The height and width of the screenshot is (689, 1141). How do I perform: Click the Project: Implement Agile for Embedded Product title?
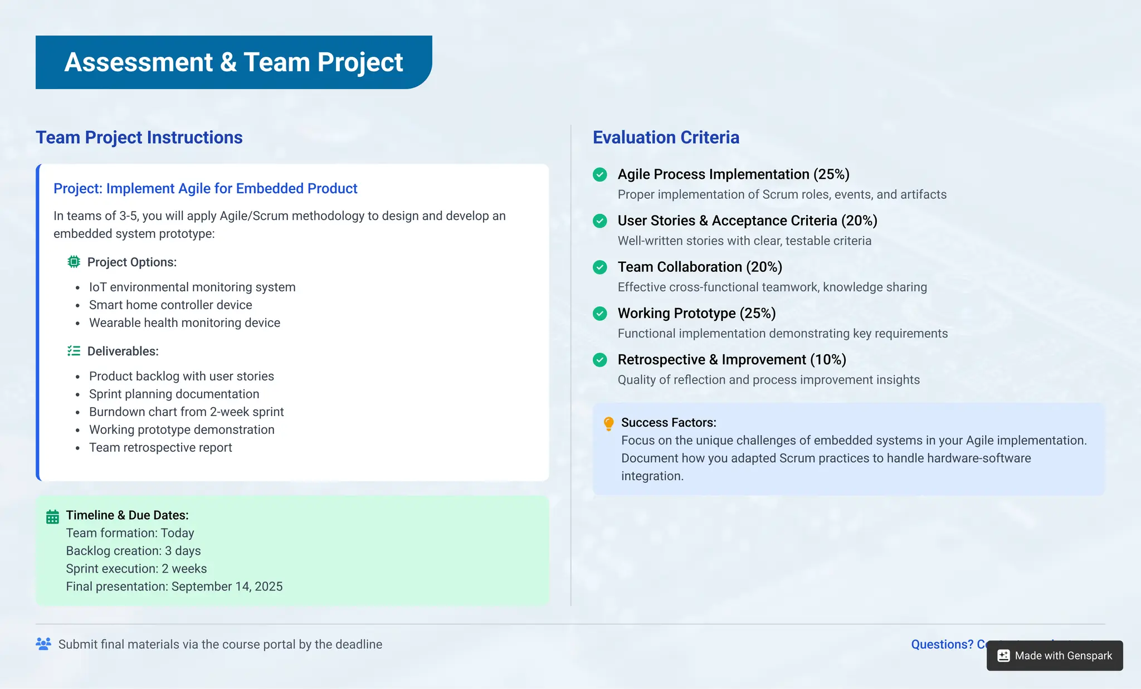(205, 189)
